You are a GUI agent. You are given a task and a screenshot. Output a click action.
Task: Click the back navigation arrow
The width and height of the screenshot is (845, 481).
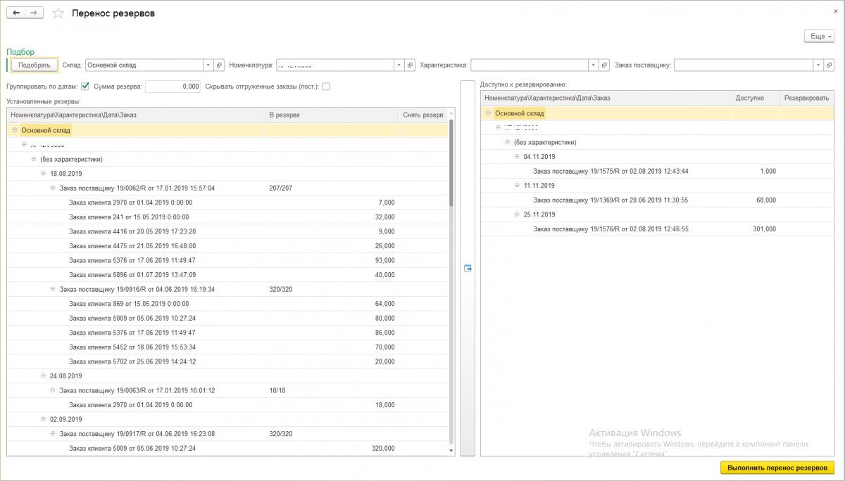coord(16,13)
